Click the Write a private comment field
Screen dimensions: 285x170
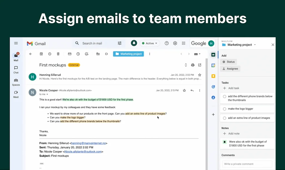coord(247,164)
